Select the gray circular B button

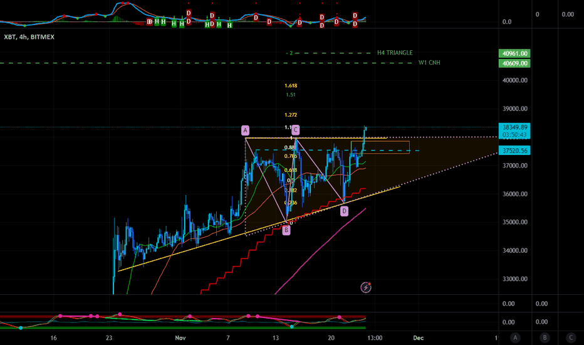click(x=545, y=337)
